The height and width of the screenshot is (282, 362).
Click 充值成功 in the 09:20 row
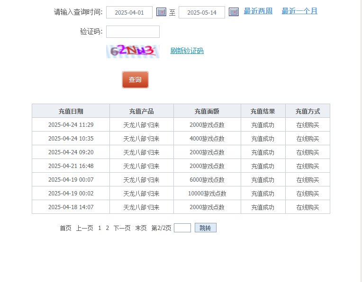pyautogui.click(x=263, y=152)
